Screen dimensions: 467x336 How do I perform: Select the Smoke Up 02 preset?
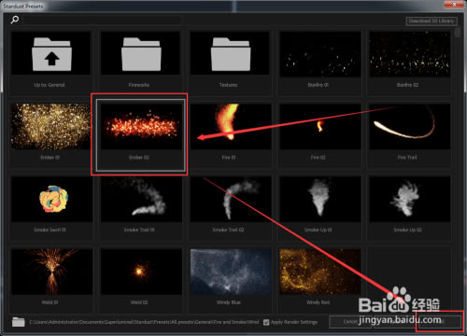click(x=409, y=207)
